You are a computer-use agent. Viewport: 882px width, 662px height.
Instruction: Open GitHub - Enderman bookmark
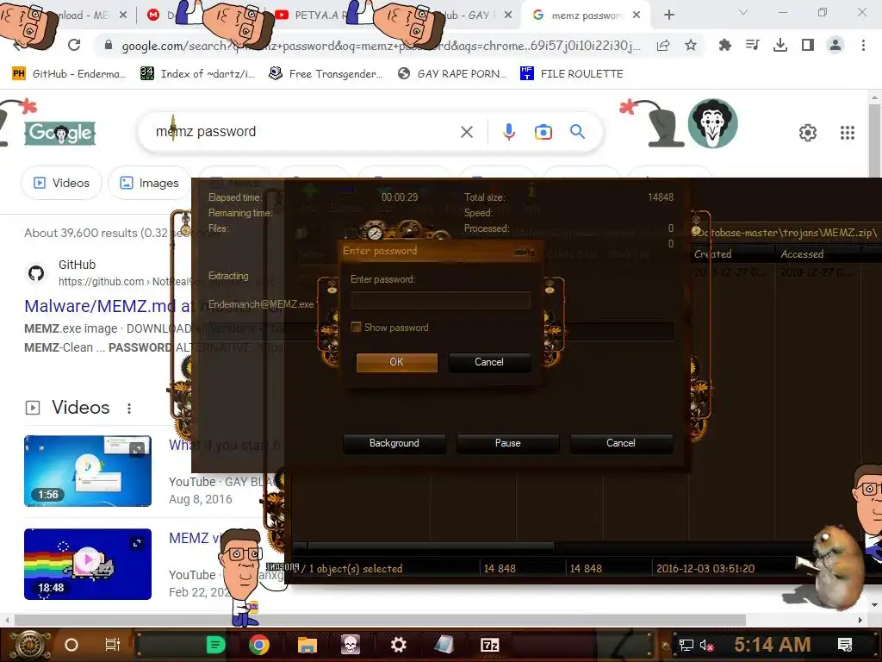pos(69,74)
